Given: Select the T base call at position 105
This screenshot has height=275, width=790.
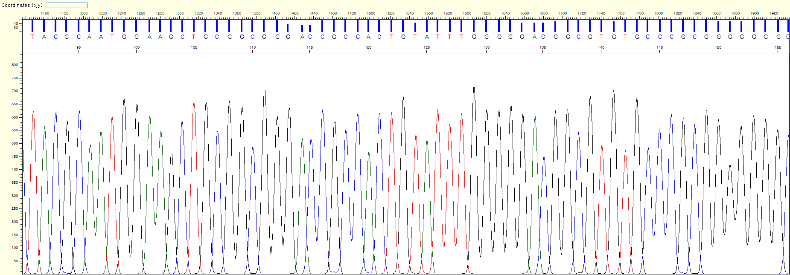Looking at the screenshot, I should 194,37.
